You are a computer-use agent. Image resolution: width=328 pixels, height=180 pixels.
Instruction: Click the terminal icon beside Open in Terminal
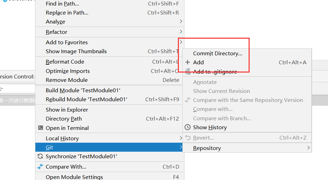[x=41, y=128]
